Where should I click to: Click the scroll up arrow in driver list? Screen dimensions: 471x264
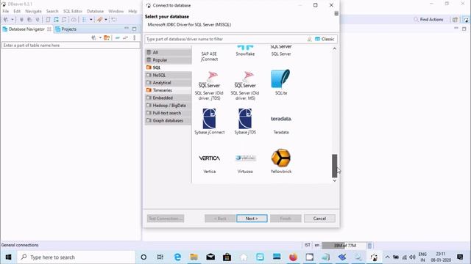(334, 48)
